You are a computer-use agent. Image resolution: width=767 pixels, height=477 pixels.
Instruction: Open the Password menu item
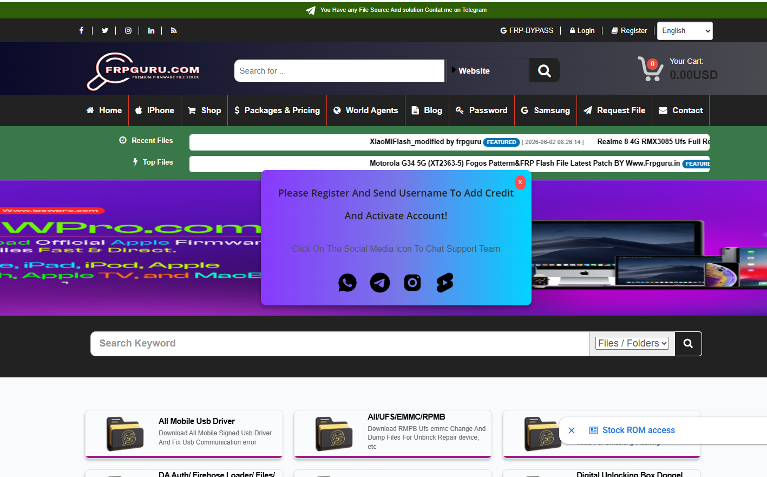pos(482,110)
